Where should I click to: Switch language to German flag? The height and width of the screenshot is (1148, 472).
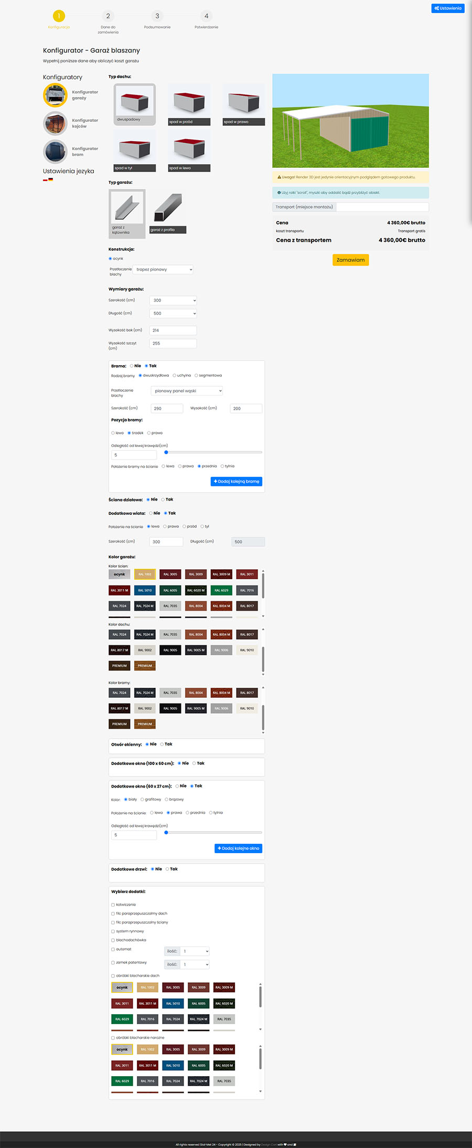click(51, 180)
